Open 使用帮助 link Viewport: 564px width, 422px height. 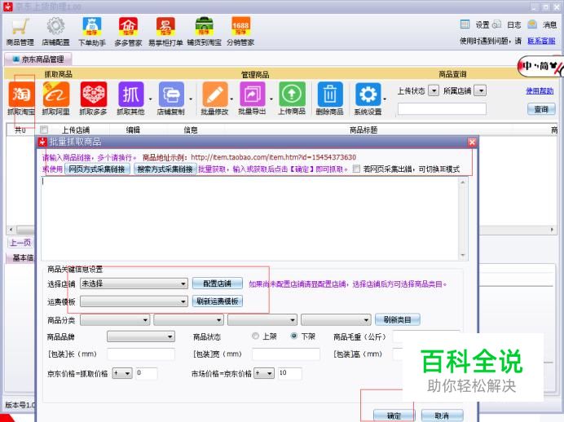(540, 90)
